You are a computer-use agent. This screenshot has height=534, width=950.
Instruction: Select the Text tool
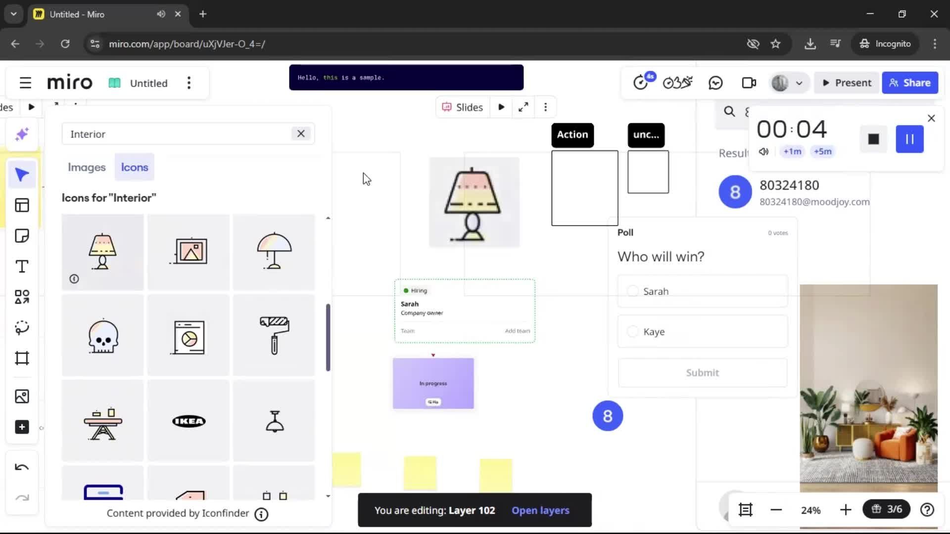pos(22,267)
